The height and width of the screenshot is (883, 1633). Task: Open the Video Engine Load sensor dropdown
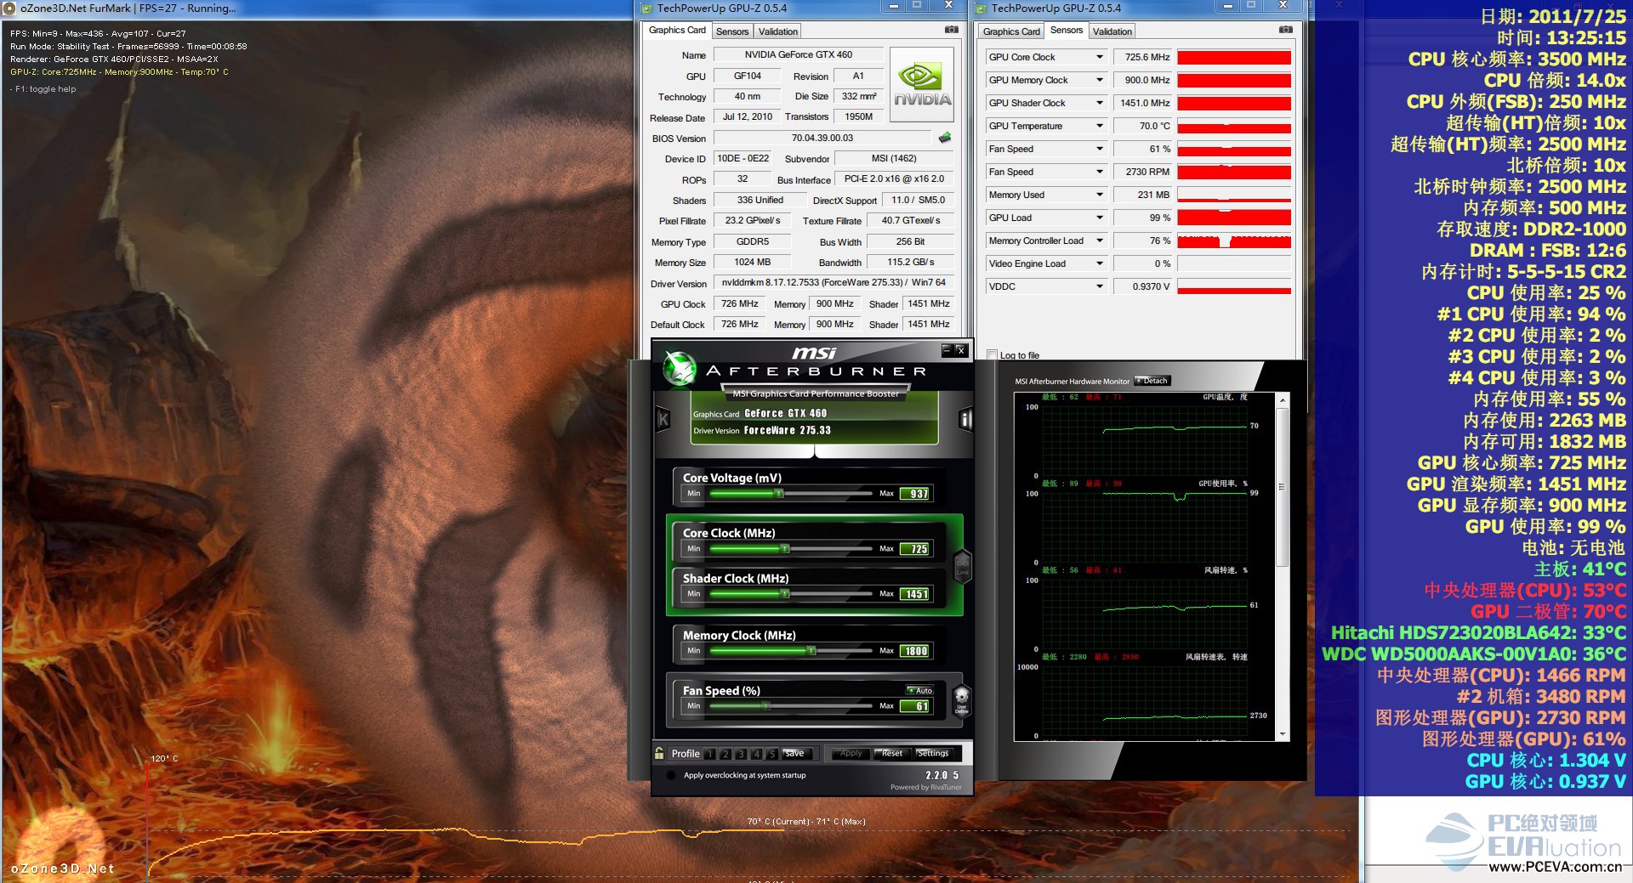(1100, 263)
